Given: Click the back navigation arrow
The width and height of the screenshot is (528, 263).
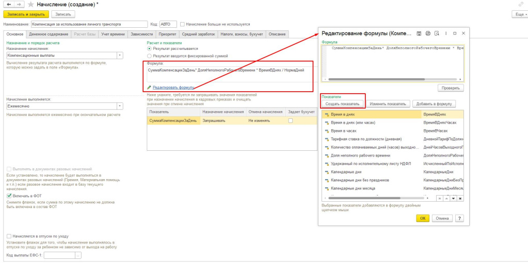Looking at the screenshot, I should 8,4.
